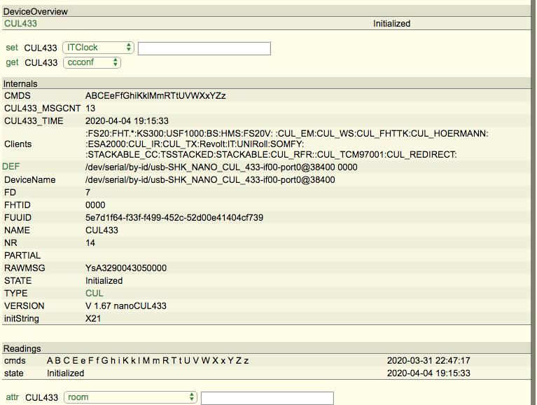
Task: Focus the set command value field
Action: click(x=204, y=48)
